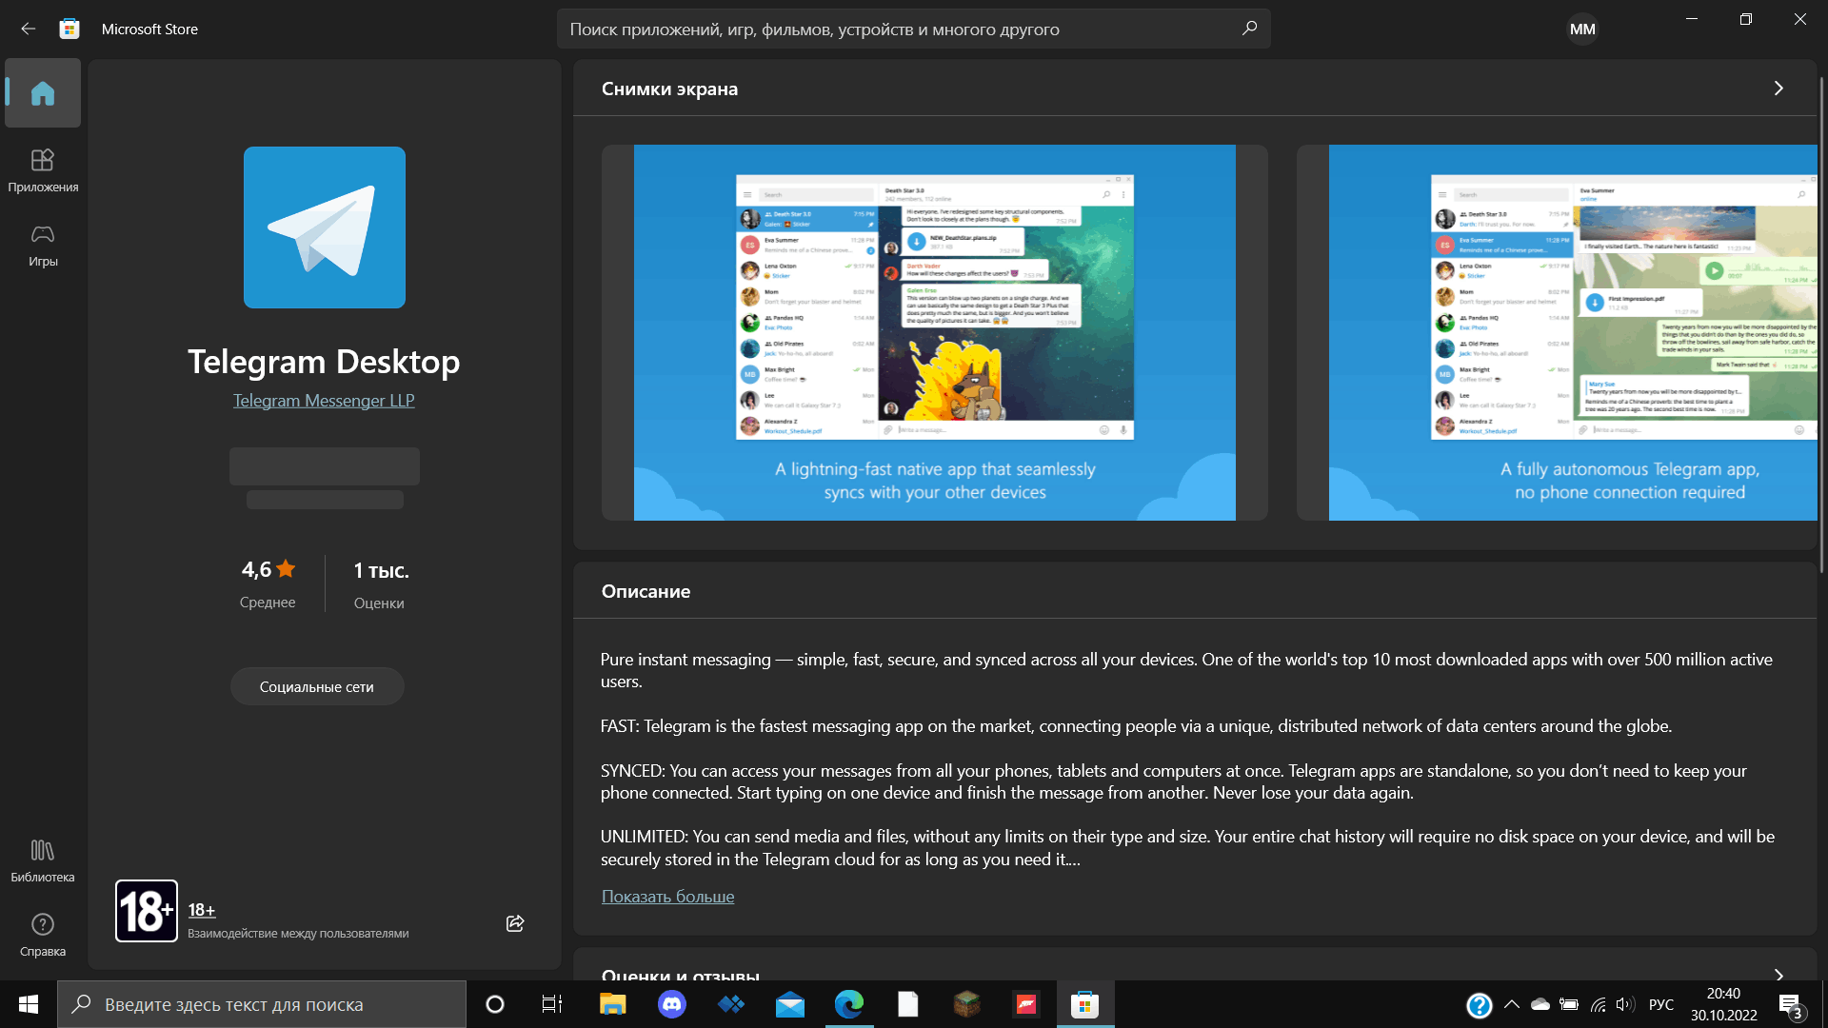Open Cortana circle on taskbar
The height and width of the screenshot is (1028, 1828).
click(x=495, y=1004)
